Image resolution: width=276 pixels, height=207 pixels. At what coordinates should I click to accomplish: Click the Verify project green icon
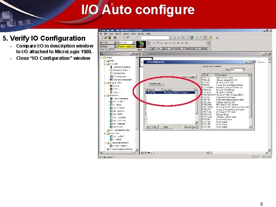pos(192,38)
